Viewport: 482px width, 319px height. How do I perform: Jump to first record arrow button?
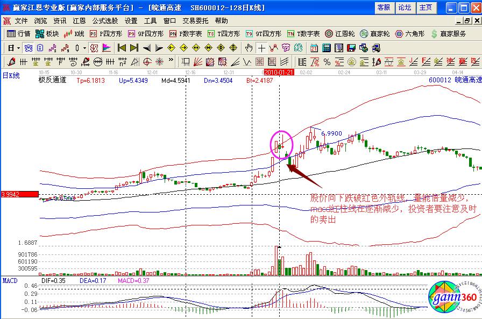coord(122,47)
